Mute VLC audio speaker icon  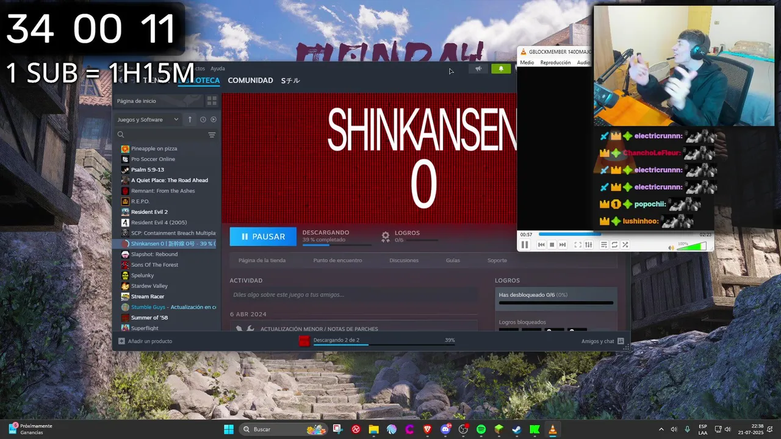[671, 248]
